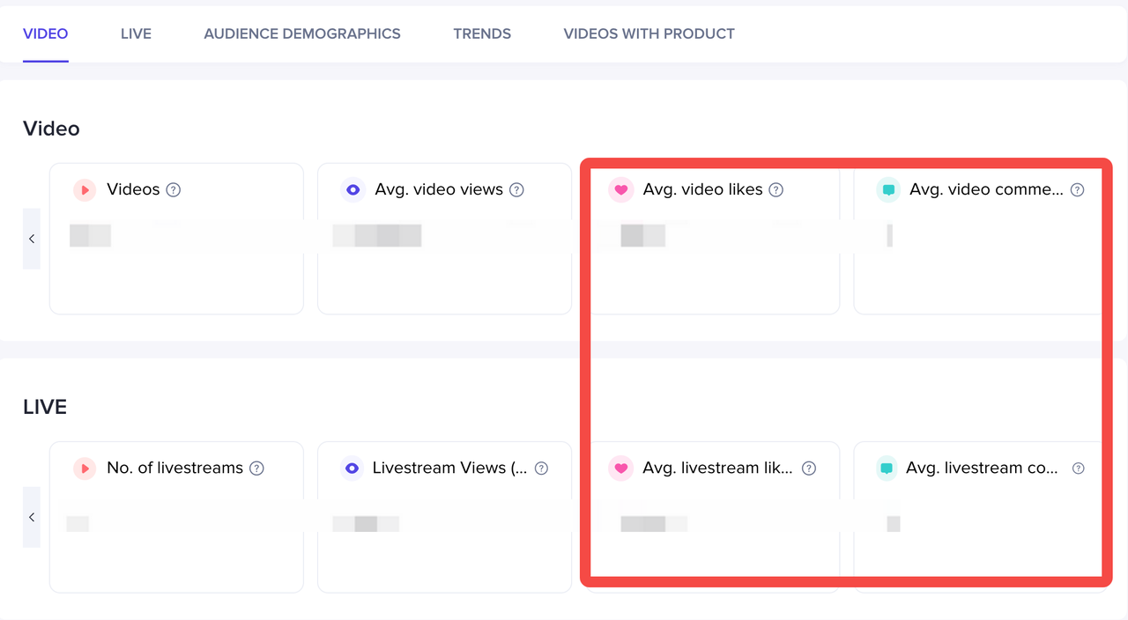This screenshot has width=1128, height=620.
Task: Click the red play icon on Videos card
Action: pos(85,189)
